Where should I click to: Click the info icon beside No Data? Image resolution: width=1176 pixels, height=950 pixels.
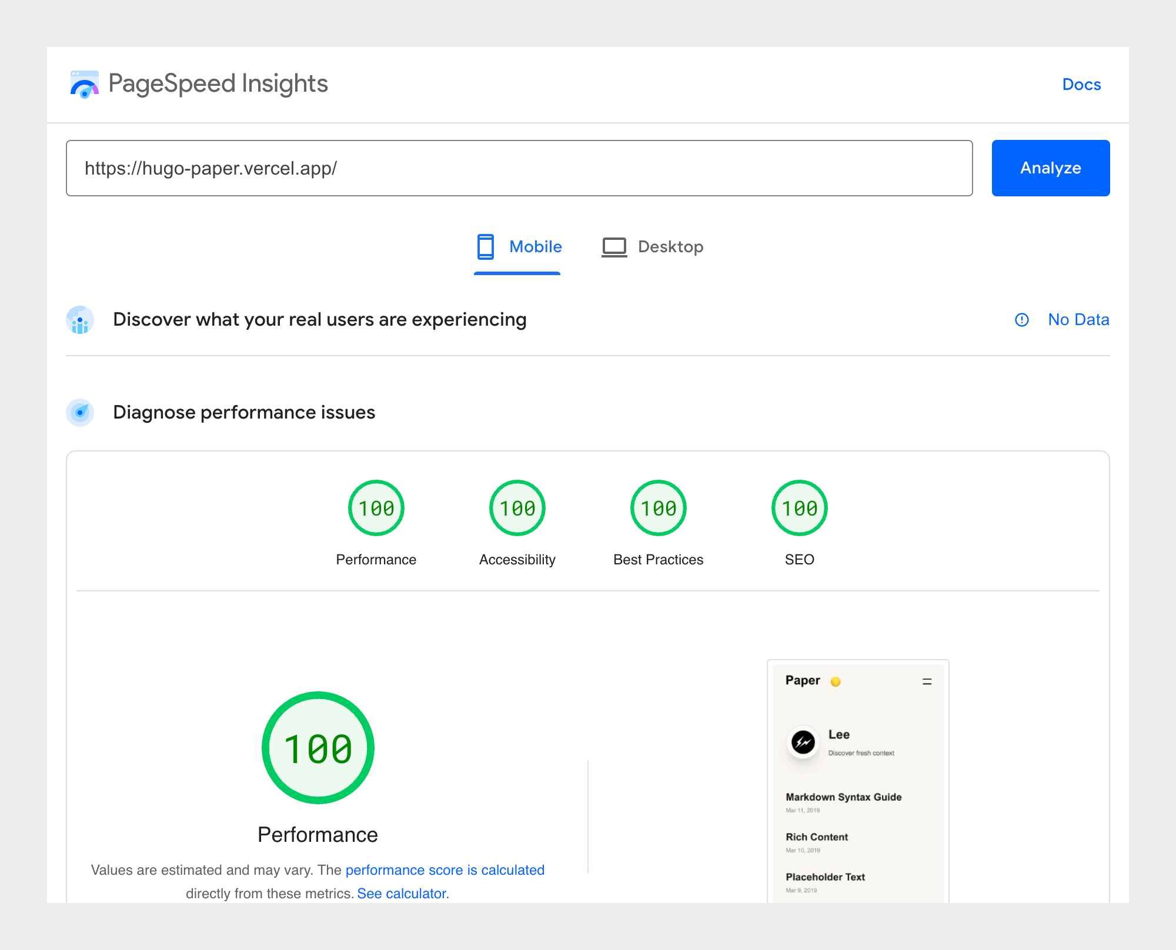coord(1022,320)
